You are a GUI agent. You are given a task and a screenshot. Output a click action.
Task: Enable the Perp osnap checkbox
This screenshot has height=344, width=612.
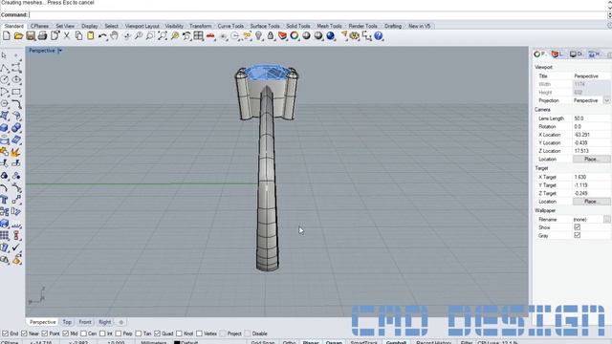pos(119,333)
